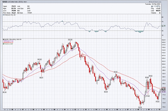Screen dimensions: 168x111
Task: Click the 08 year label on time axis
Action: [x=138, y=109]
